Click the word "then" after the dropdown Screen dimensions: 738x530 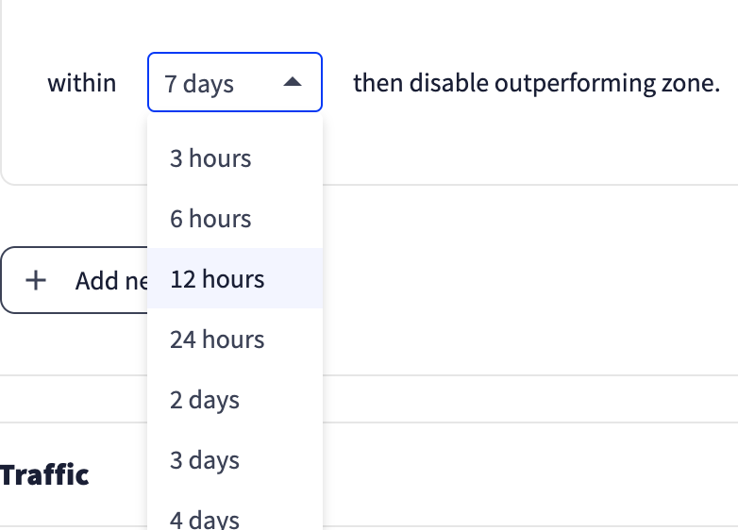coord(374,83)
